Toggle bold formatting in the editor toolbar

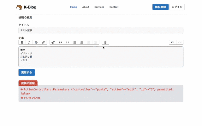(22, 43)
